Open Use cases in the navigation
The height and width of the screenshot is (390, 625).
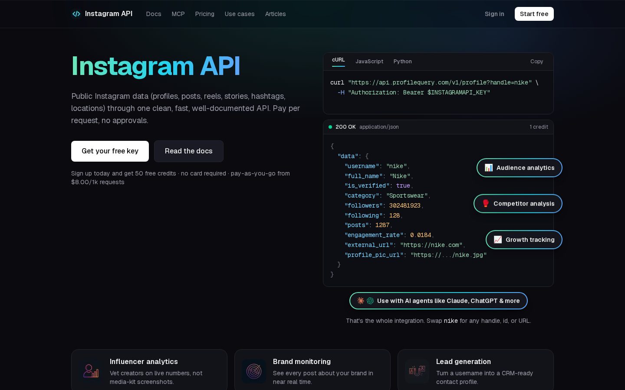point(240,14)
